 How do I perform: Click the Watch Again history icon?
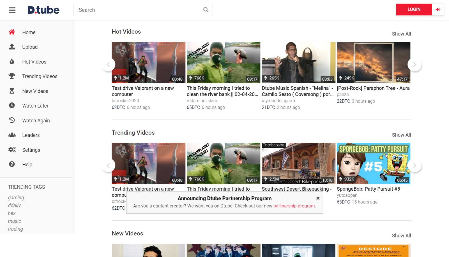(12, 120)
